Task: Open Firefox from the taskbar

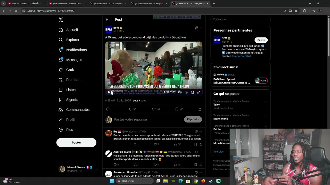Action: coord(203,181)
